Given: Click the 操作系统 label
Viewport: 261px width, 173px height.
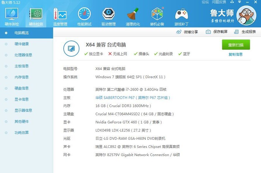Looking at the screenshot, I should click(x=70, y=77).
